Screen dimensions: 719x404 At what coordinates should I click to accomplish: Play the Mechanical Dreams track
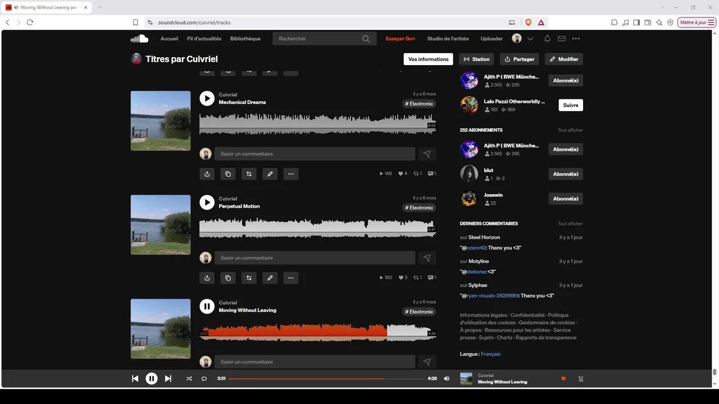tap(207, 98)
